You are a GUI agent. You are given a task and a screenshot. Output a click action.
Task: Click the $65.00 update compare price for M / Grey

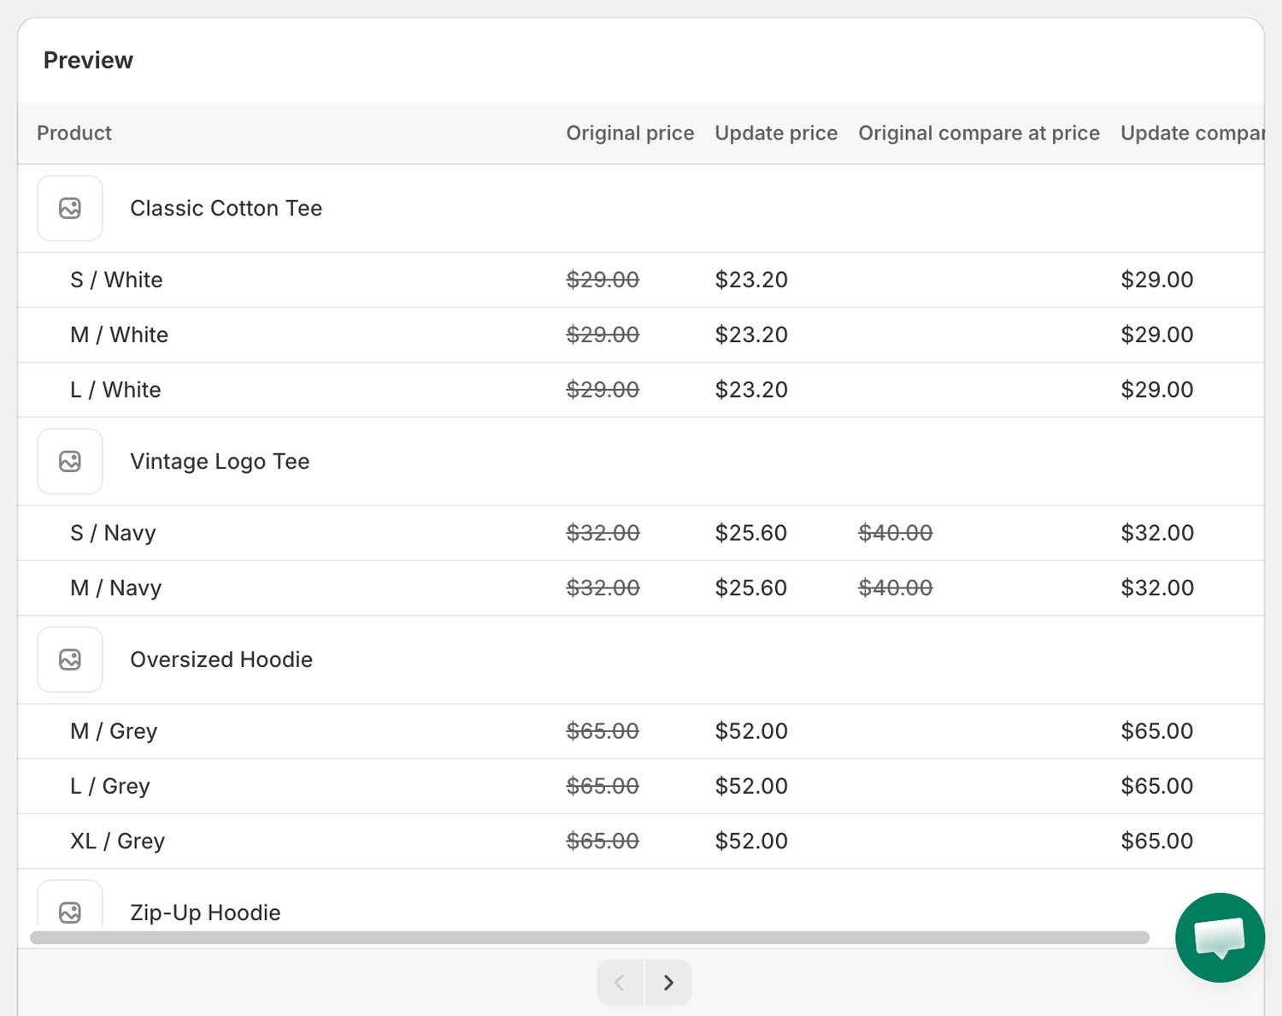1157,731
